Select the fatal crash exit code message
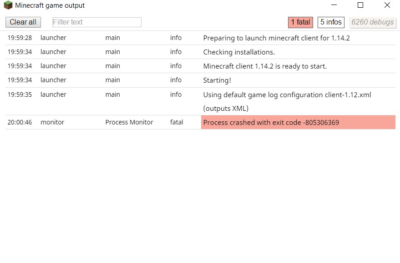Image resolution: width=400 pixels, height=263 pixels. pyautogui.click(x=271, y=123)
